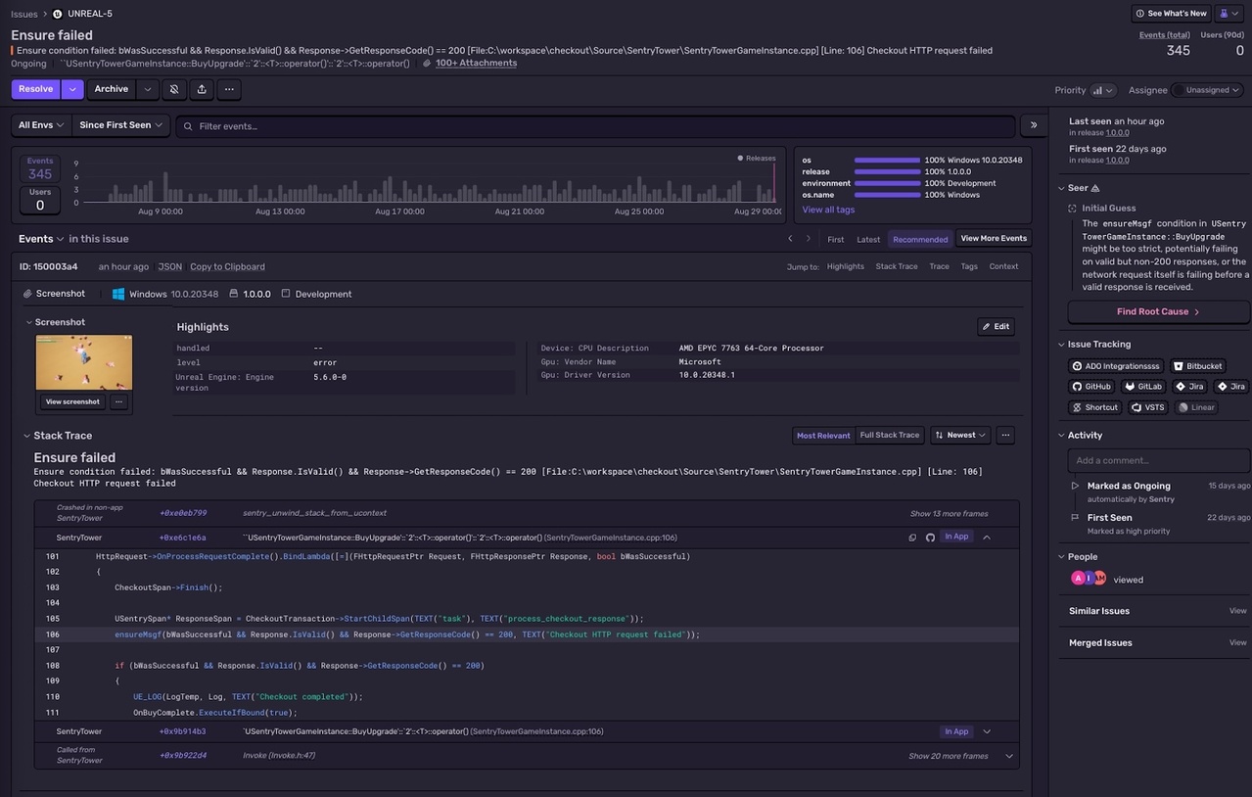This screenshot has height=797, width=1252.
Task: Open the All Envs environment dropdown
Action: [x=41, y=125]
